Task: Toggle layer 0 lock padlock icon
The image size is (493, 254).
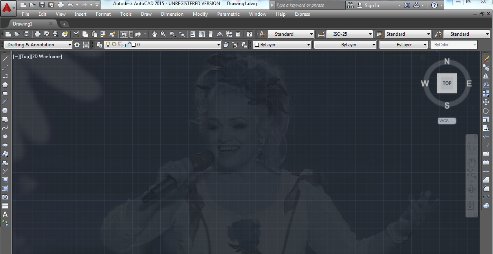Action: coord(127,45)
